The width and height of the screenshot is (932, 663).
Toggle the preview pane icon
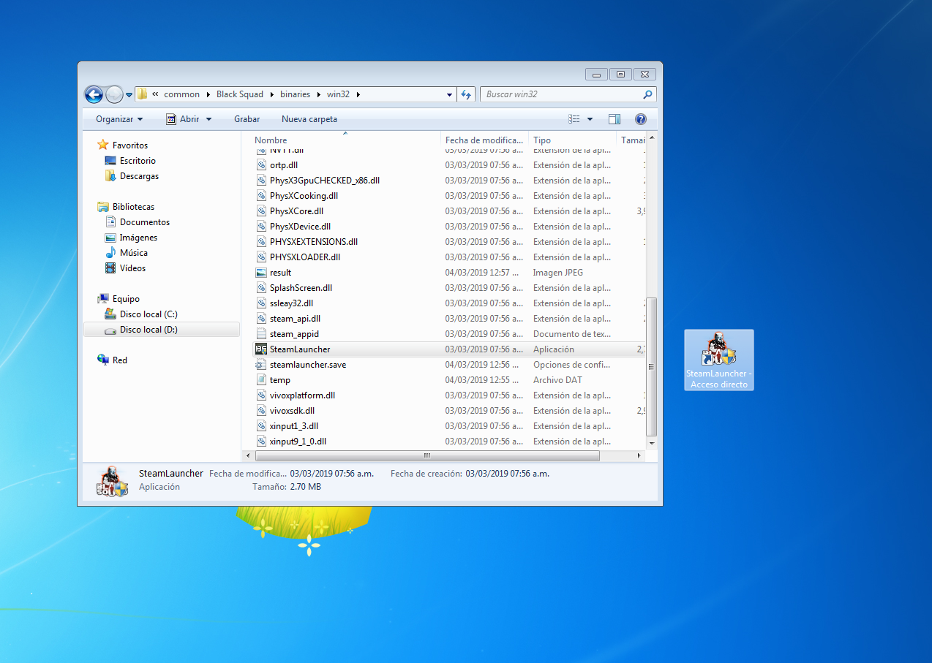[x=615, y=119]
